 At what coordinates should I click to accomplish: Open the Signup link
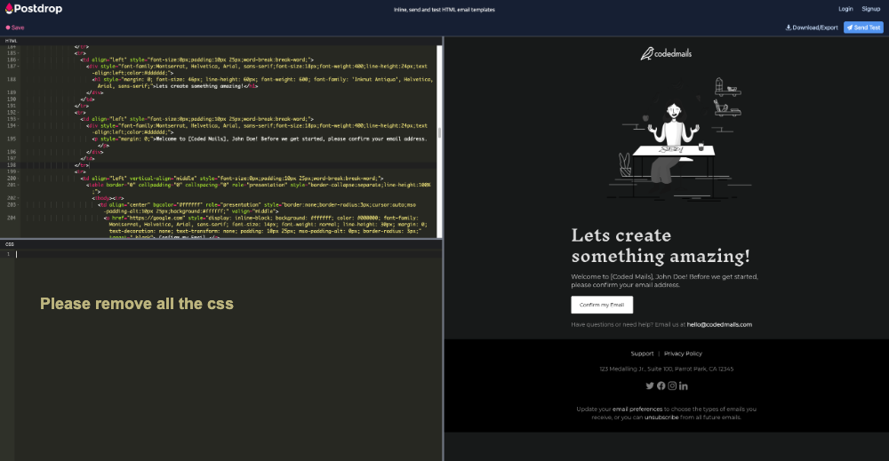(x=870, y=9)
